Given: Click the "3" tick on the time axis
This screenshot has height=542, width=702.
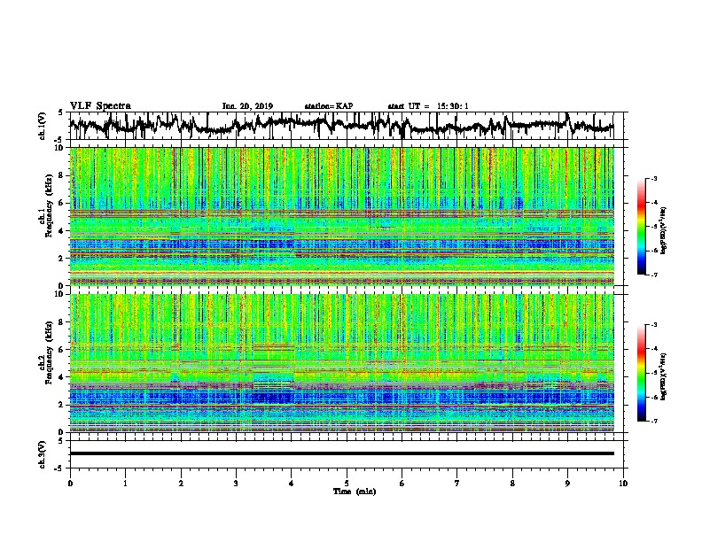Looking at the screenshot, I should 236,484.
